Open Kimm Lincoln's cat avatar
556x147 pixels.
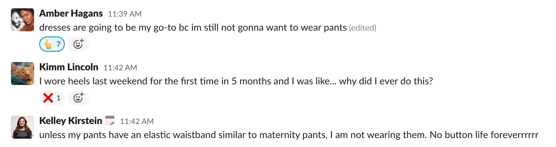click(22, 73)
